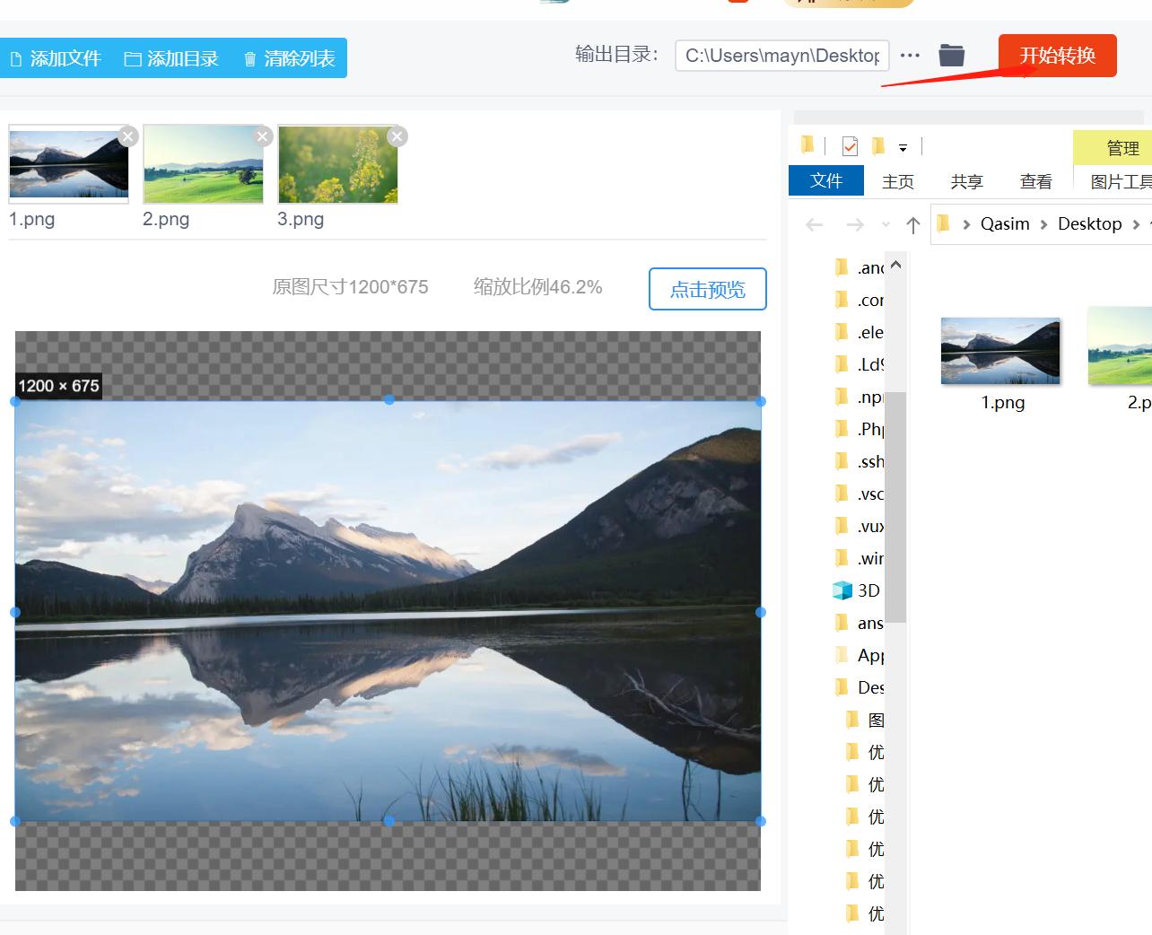1152x935 pixels.
Task: Expand the breadcrumb chevron after Desktop
Action: click(x=1137, y=224)
